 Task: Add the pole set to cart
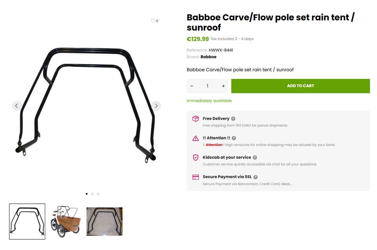[300, 86]
